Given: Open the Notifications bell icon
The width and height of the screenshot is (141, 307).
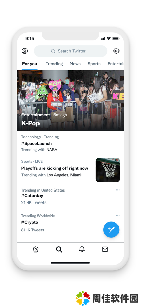Looking at the screenshot, I should (82, 249).
